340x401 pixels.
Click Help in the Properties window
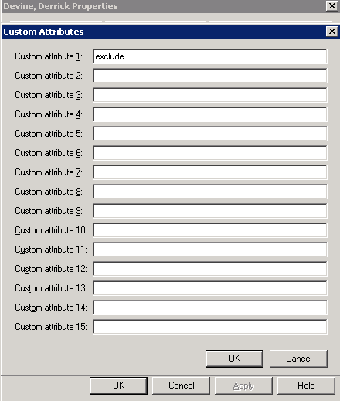click(306, 386)
